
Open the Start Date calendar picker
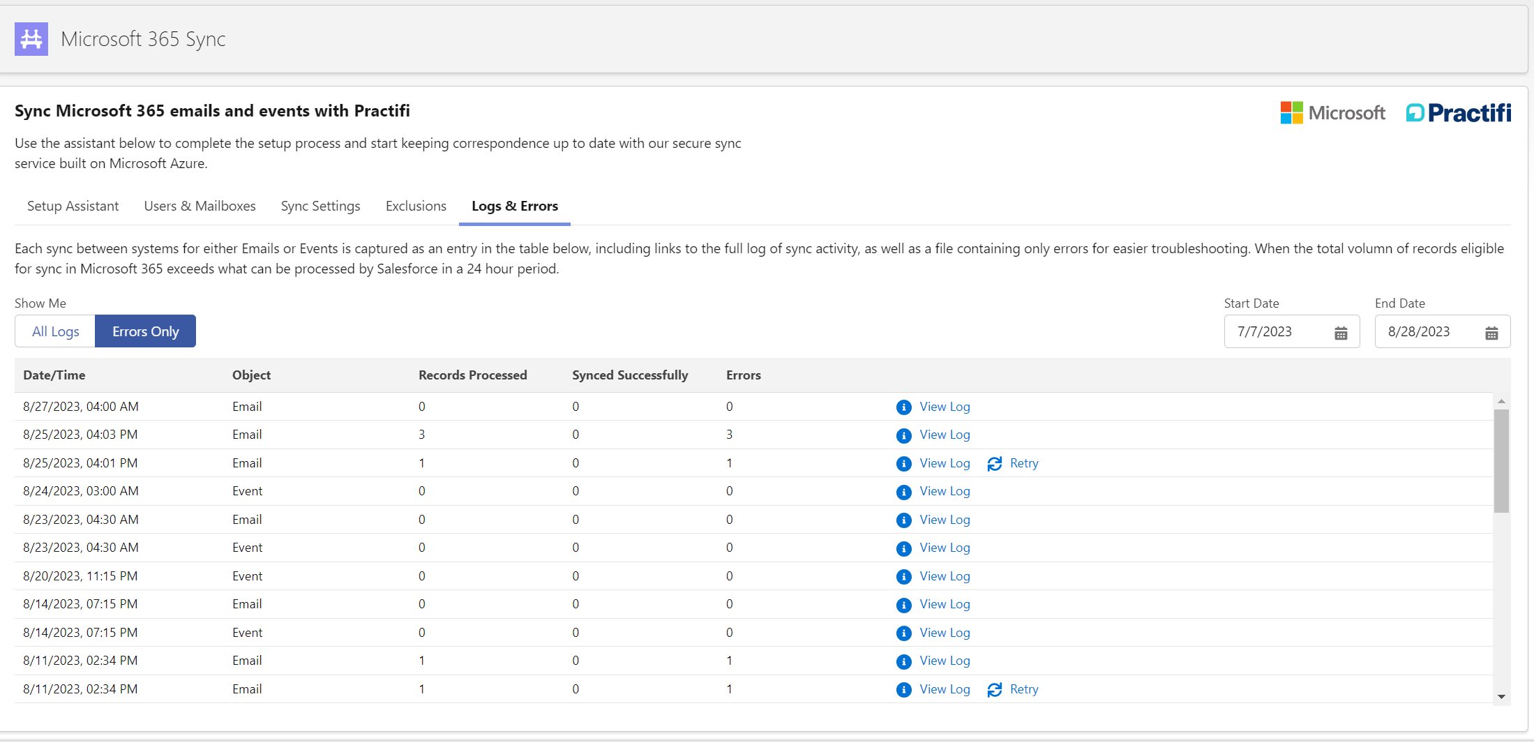coord(1341,333)
